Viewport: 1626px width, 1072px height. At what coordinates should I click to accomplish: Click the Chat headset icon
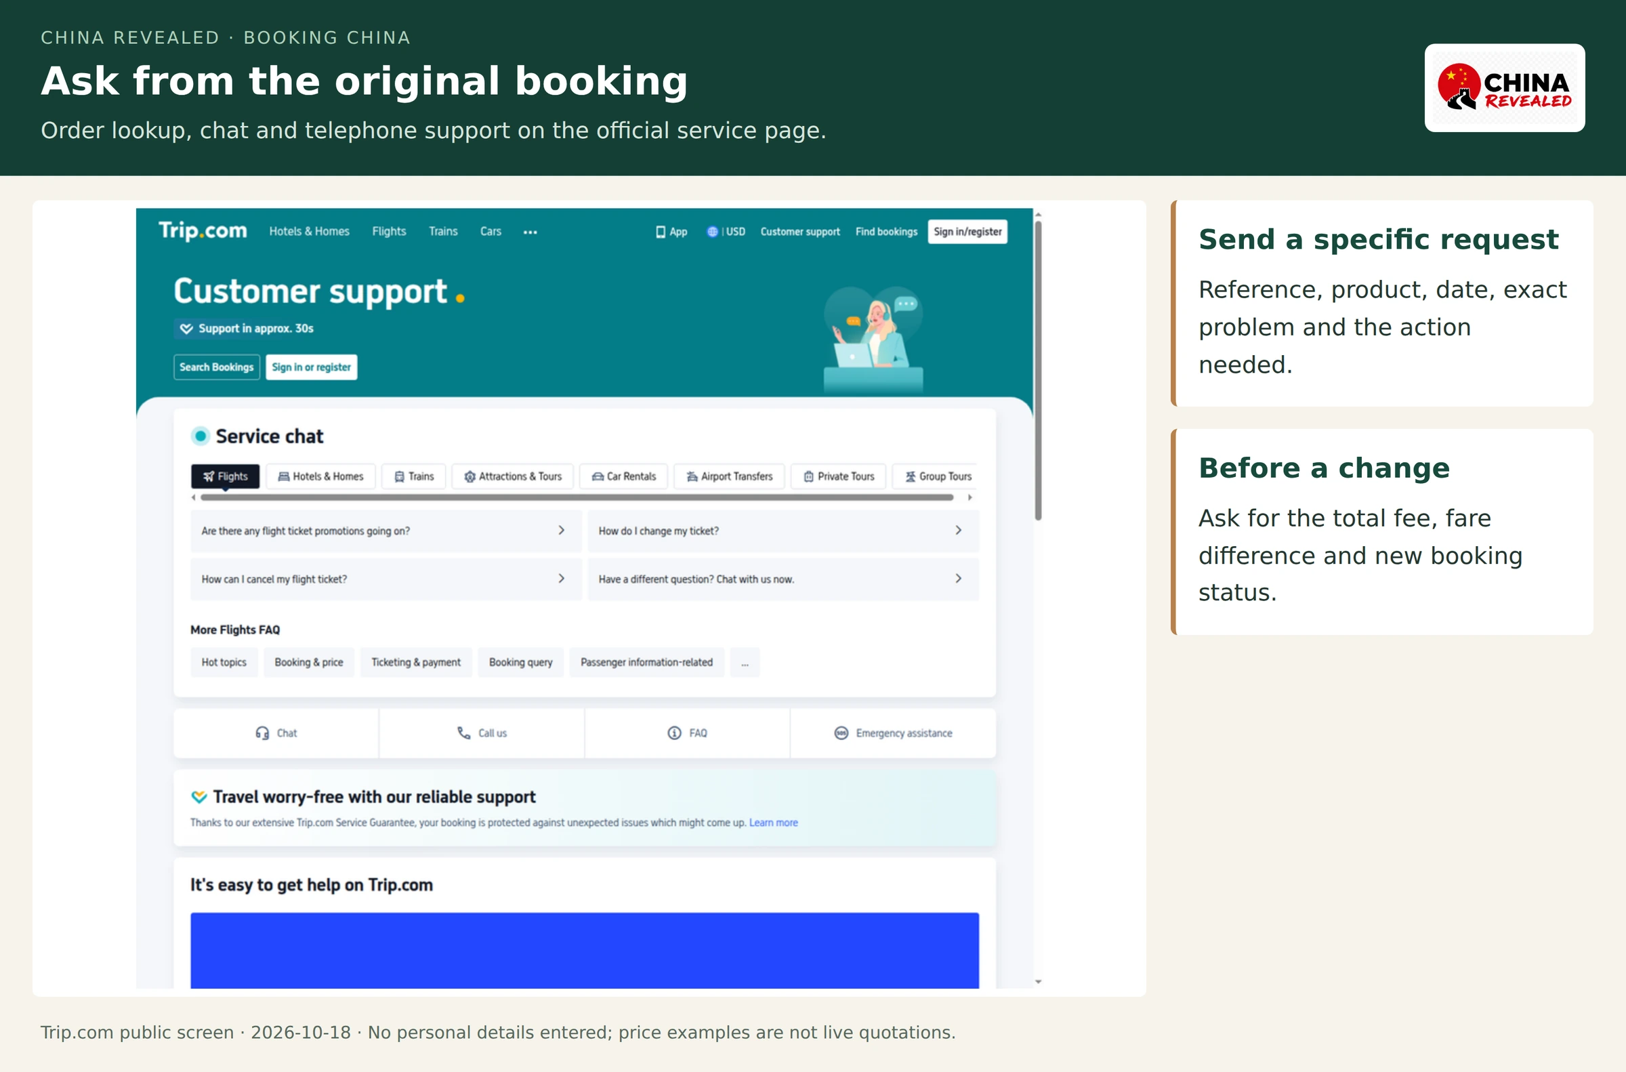tap(262, 733)
